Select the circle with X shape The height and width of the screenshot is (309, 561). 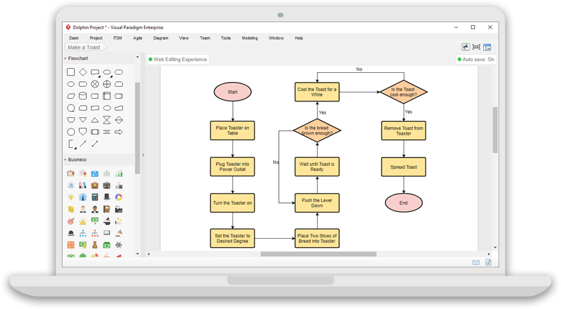(95, 84)
